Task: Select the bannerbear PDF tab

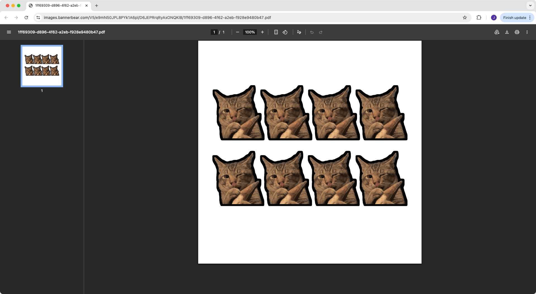Action: coord(59,6)
